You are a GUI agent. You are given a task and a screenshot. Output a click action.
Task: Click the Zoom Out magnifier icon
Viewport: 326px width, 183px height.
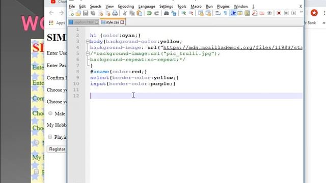click(191, 14)
